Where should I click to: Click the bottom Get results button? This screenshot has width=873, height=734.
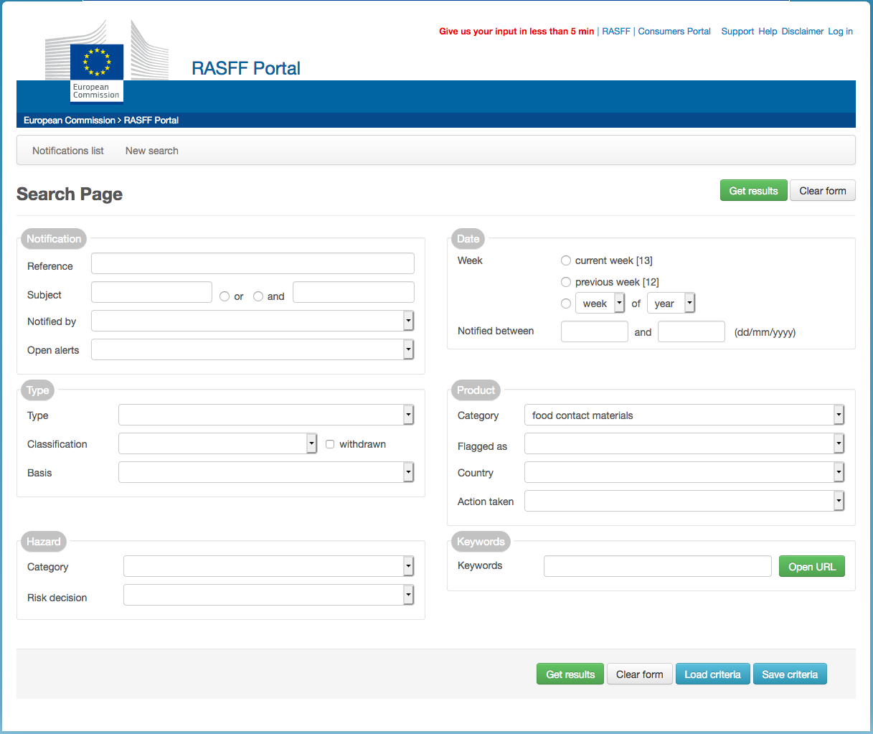[x=570, y=674]
